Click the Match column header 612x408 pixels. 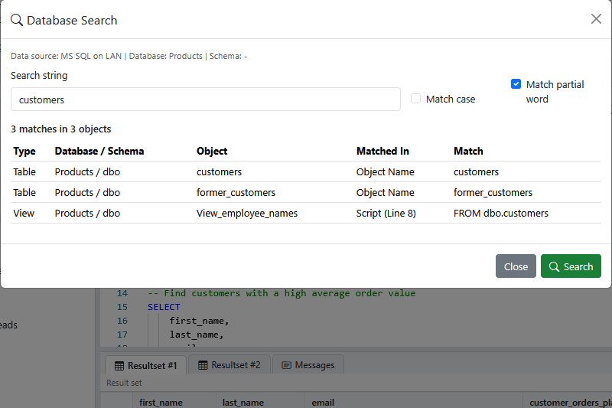coord(468,151)
